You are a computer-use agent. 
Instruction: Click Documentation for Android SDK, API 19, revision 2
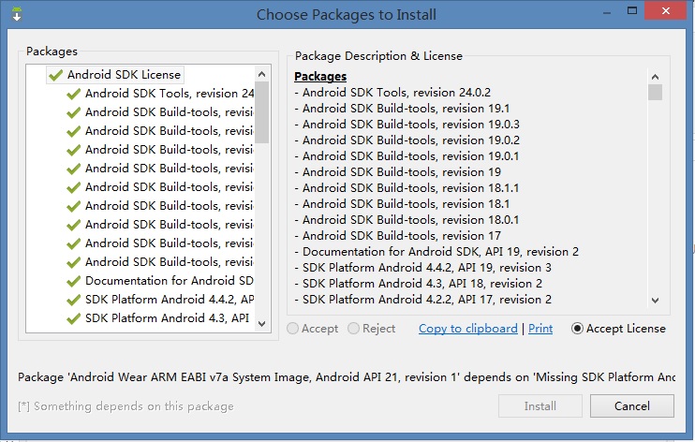tap(437, 252)
